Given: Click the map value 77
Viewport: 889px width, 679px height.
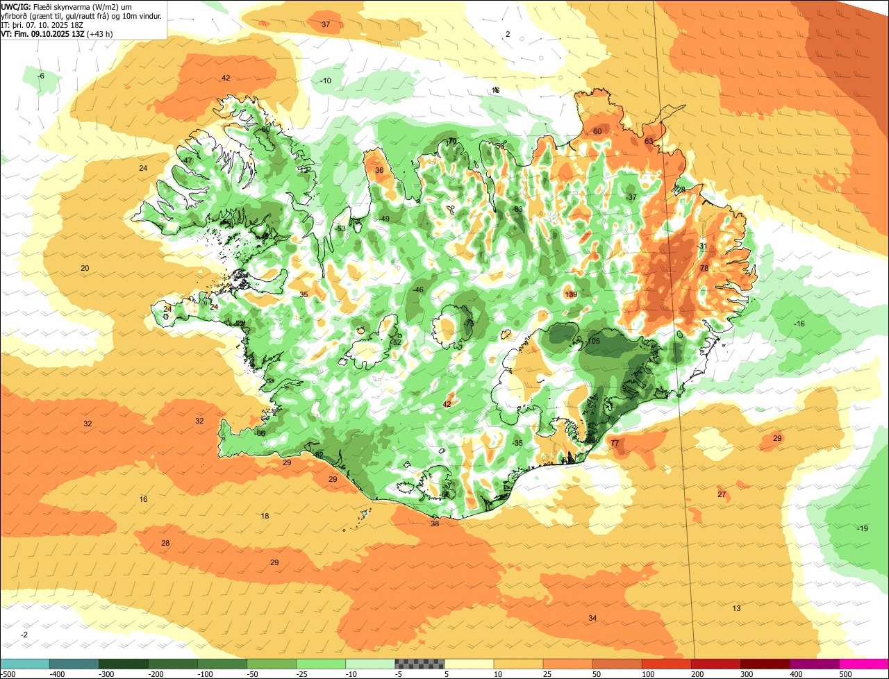Looking at the screenshot, I should pyautogui.click(x=615, y=443).
